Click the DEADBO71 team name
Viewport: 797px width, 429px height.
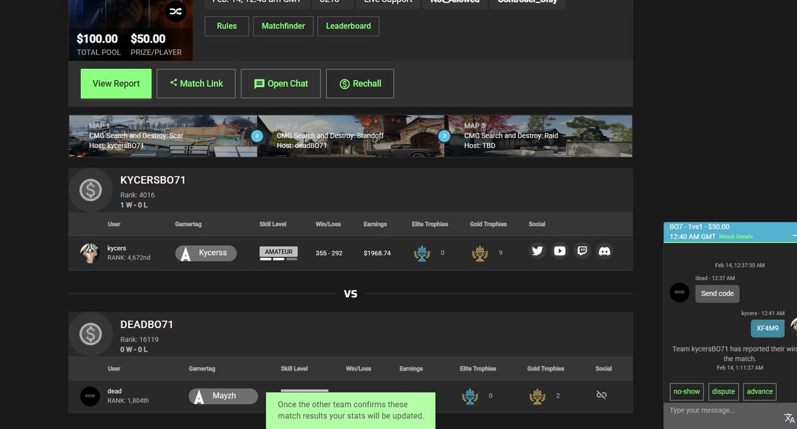147,325
